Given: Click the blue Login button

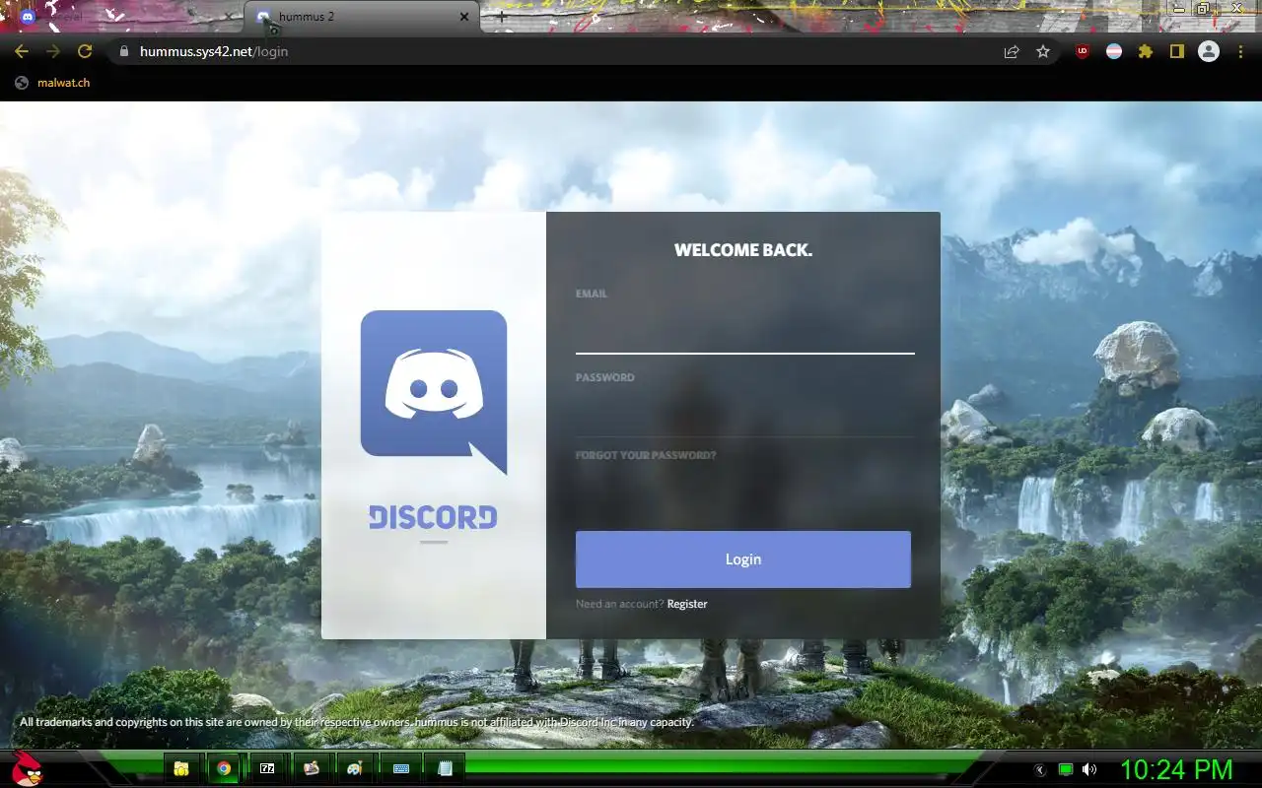Looking at the screenshot, I should click(x=743, y=559).
